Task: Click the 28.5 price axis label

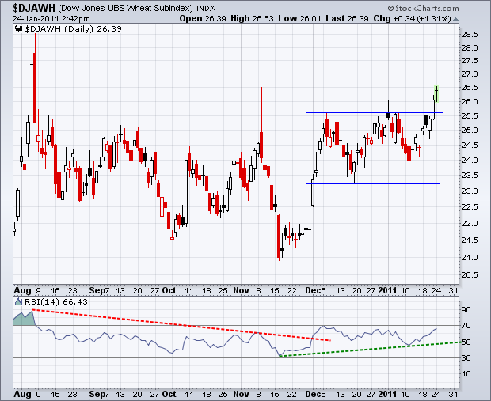Action: pos(470,35)
